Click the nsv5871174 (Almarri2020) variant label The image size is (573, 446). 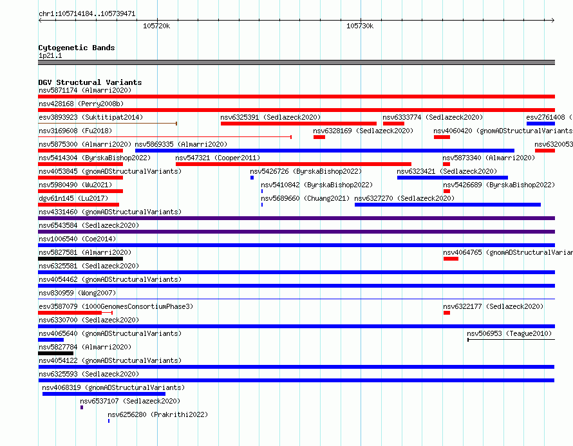[x=85, y=90]
